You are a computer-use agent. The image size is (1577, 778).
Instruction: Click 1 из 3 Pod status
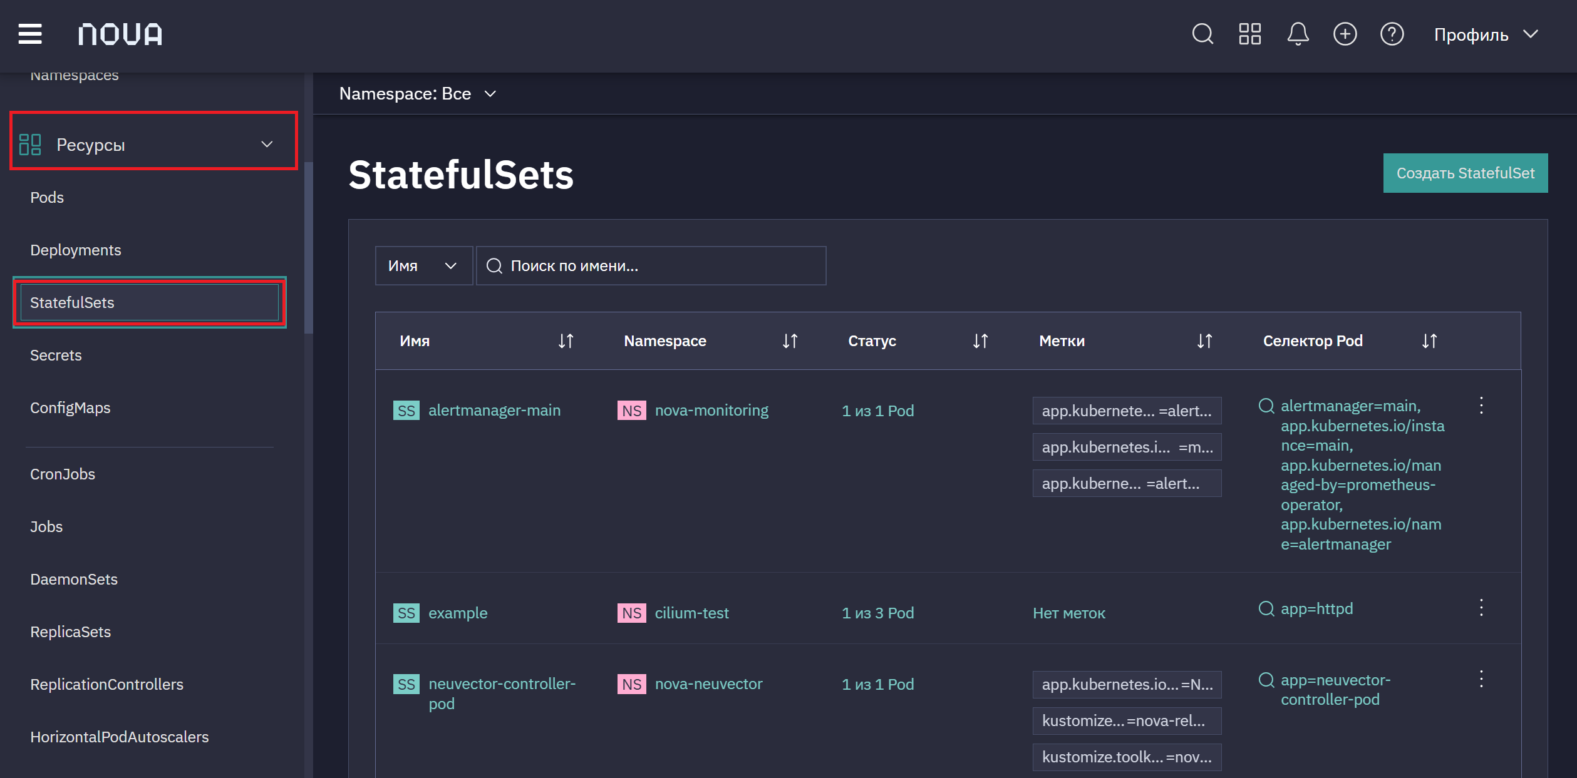(877, 613)
